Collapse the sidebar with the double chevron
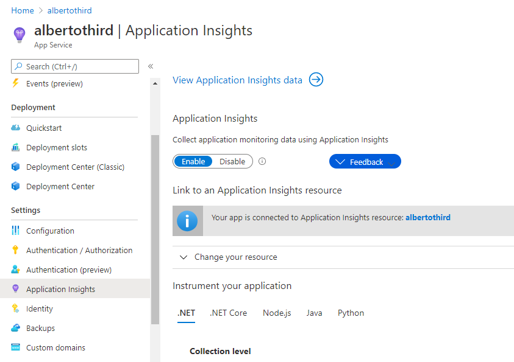This screenshot has height=362, width=514. (x=151, y=66)
